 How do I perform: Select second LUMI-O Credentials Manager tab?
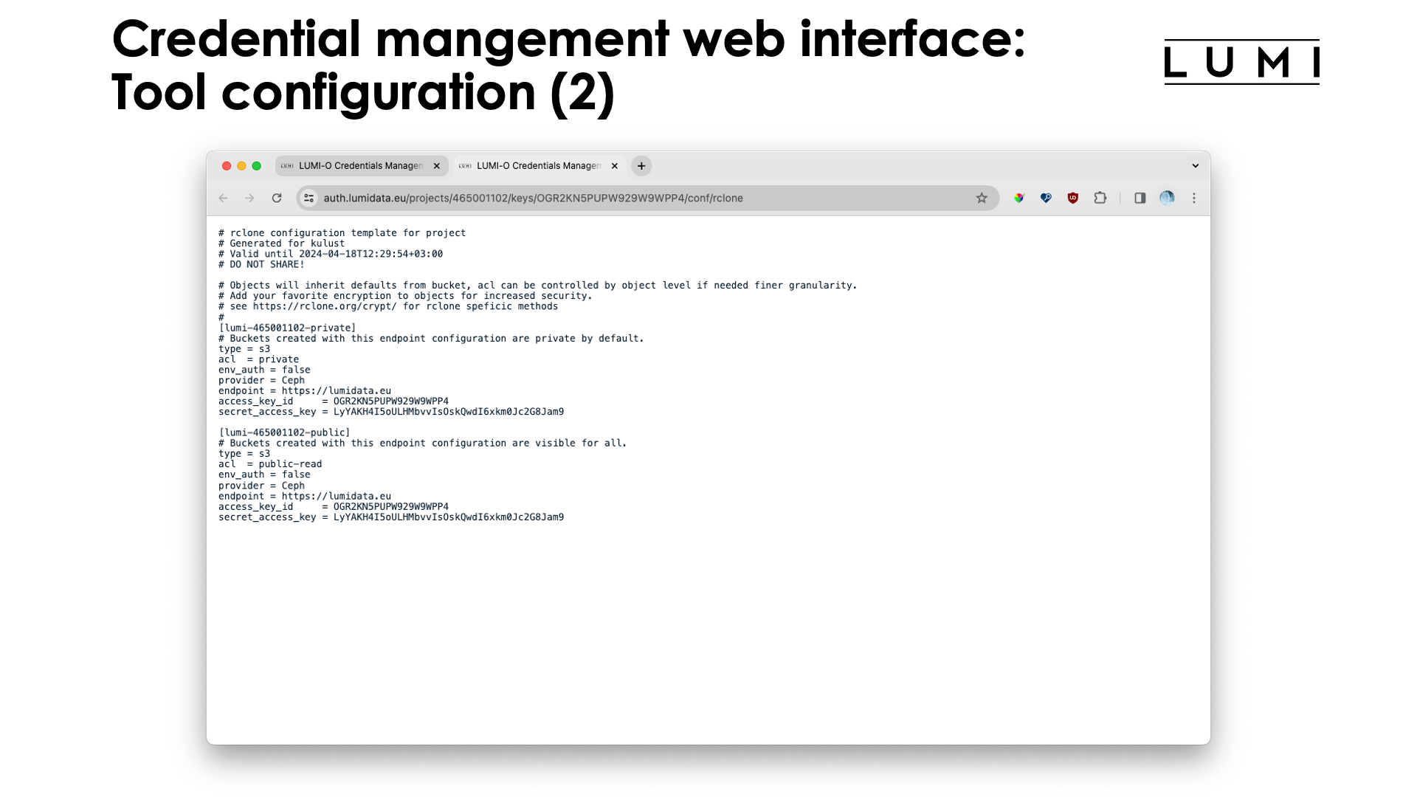tap(539, 166)
